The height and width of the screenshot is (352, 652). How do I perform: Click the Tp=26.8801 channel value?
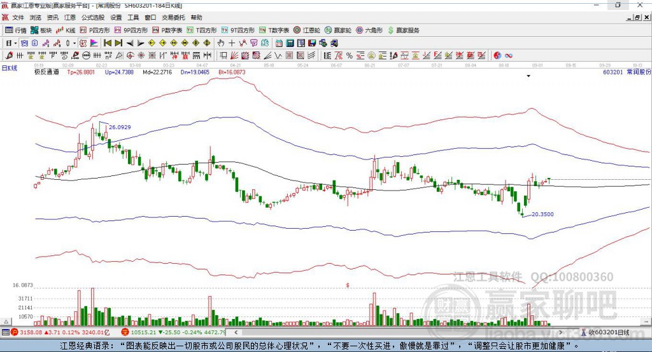click(x=81, y=72)
